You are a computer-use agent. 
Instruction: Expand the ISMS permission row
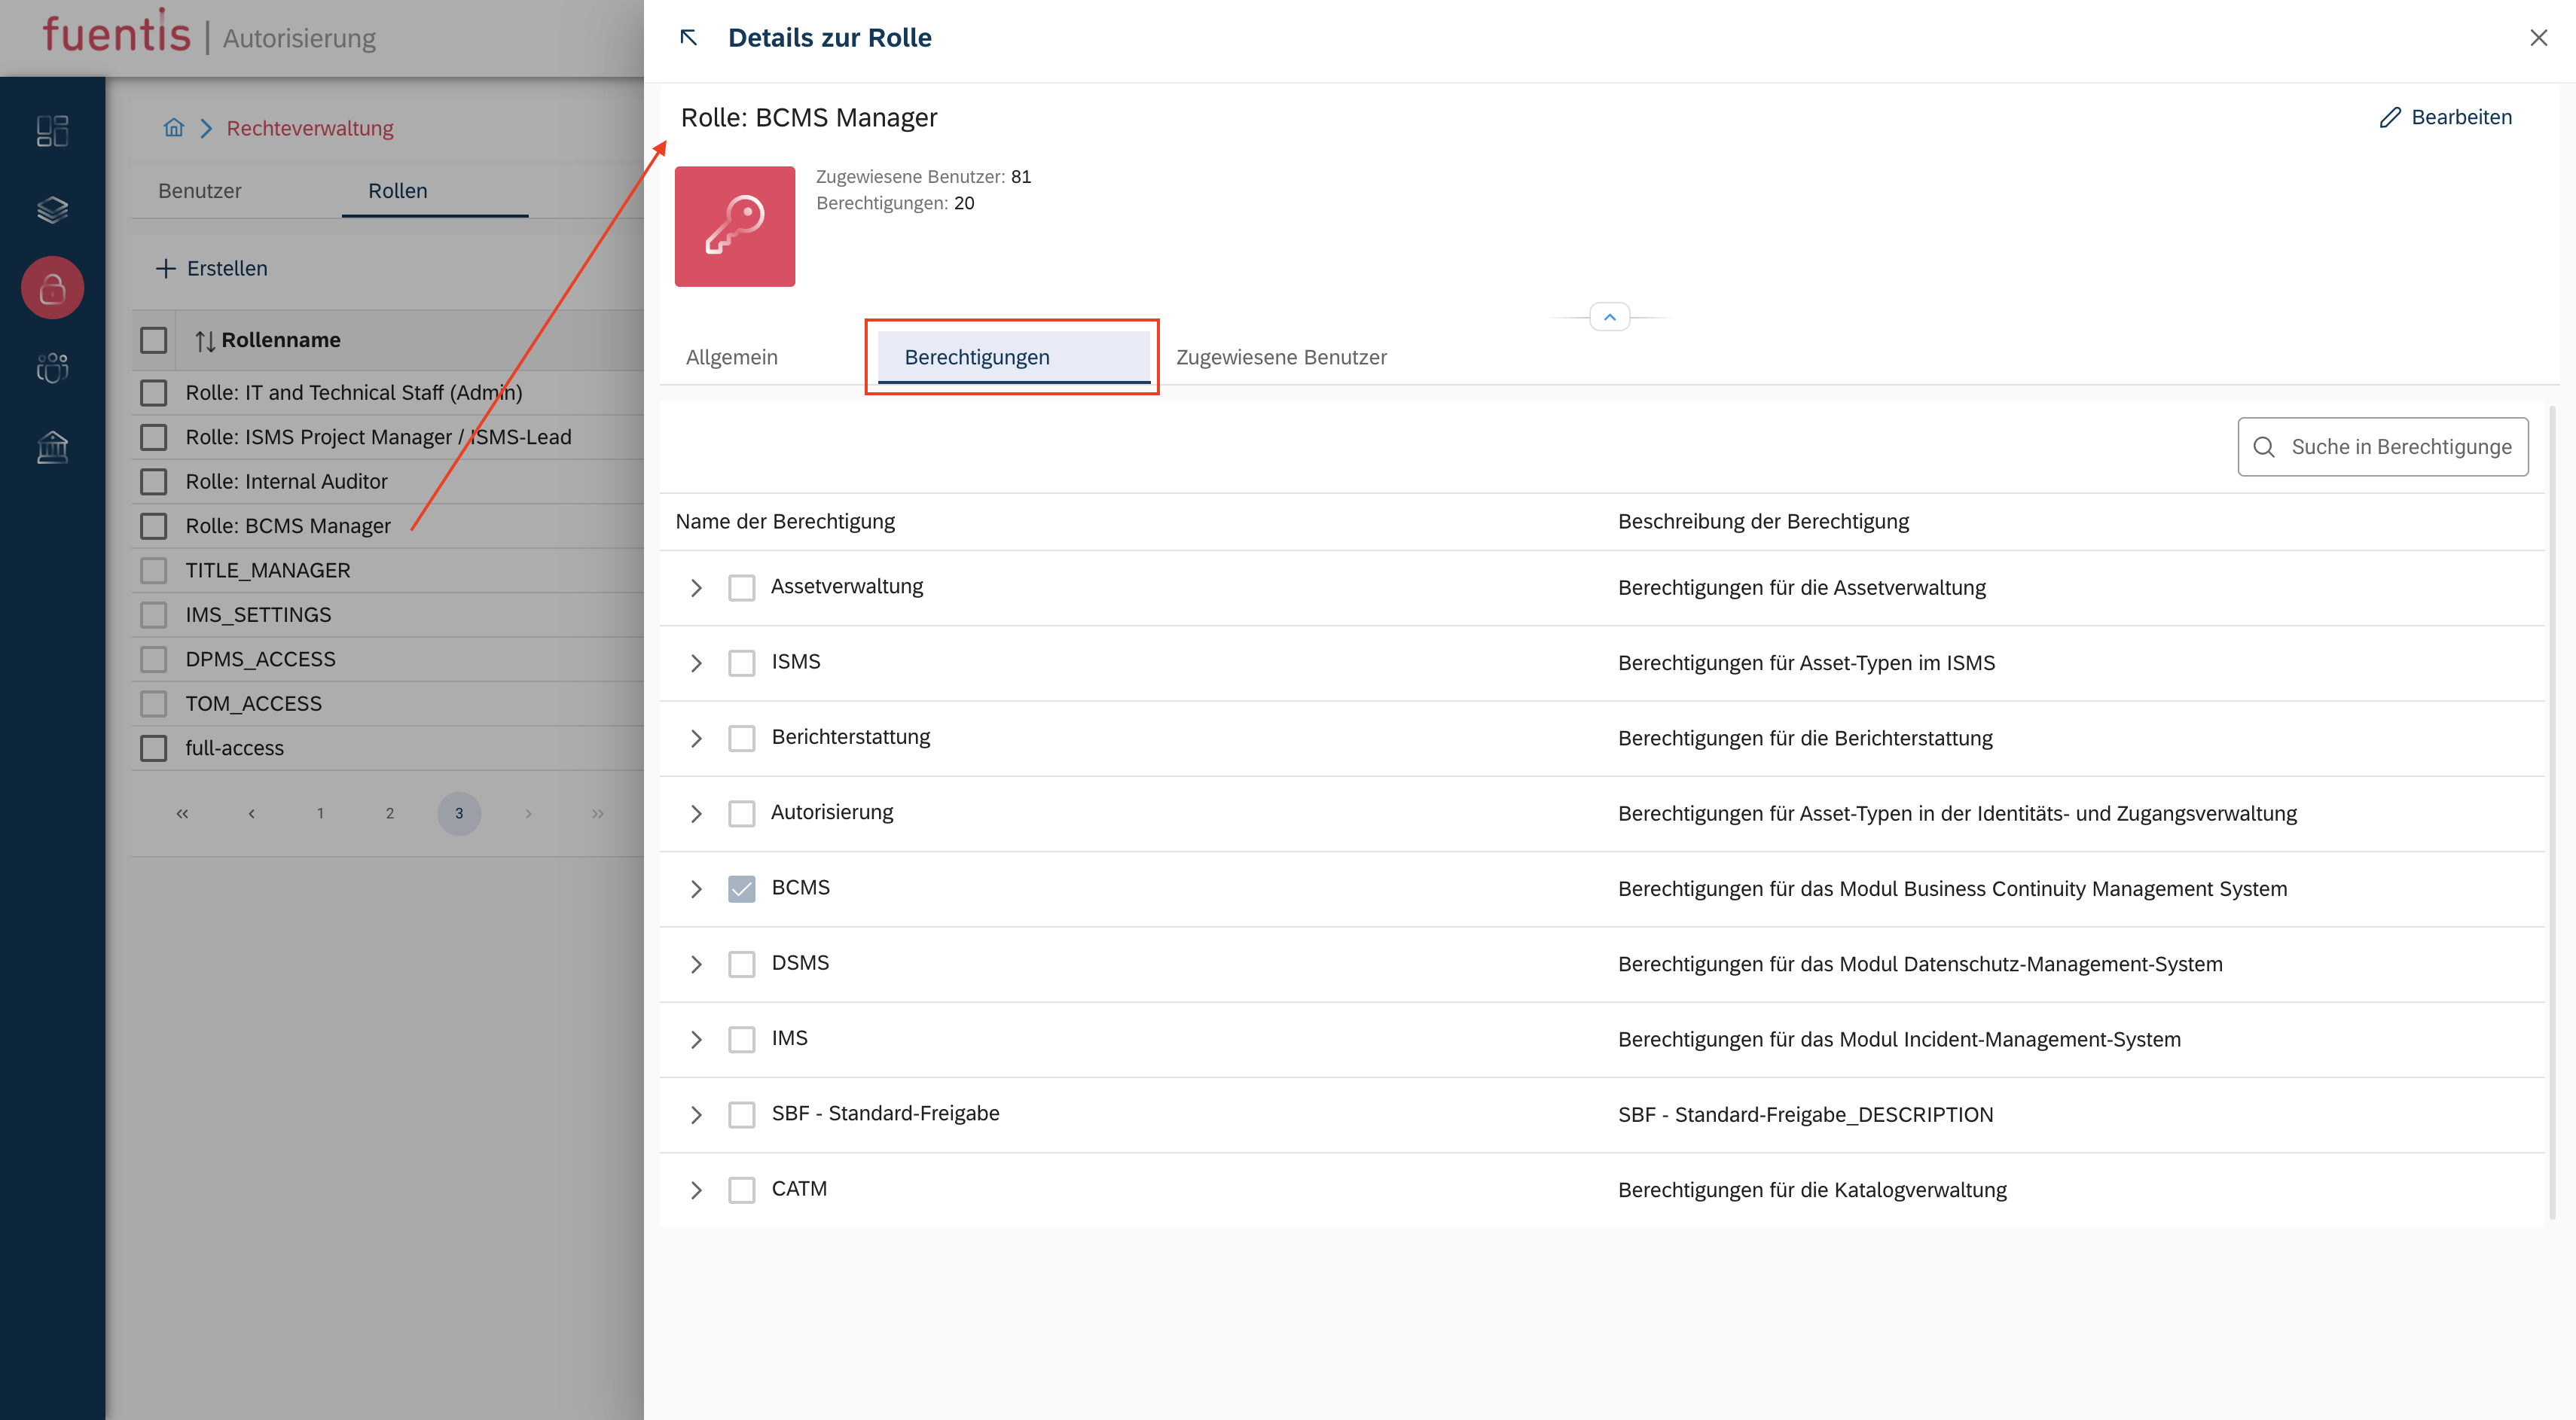click(x=696, y=663)
